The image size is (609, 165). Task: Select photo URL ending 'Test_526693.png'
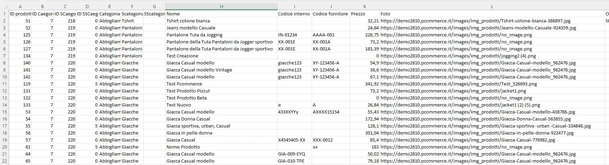[492, 84]
